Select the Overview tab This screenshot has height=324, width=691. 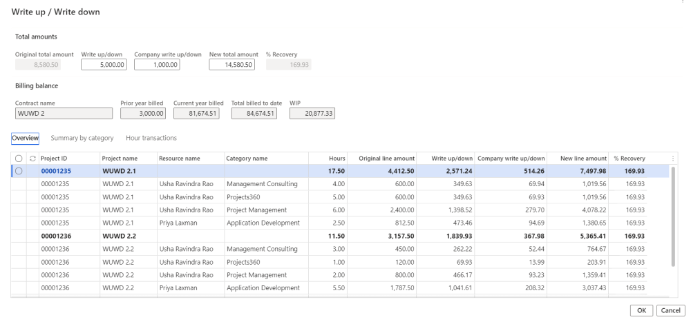(25, 139)
